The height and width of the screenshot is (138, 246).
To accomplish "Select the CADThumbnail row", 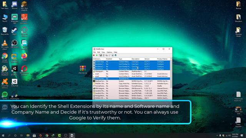I will point(131,79).
